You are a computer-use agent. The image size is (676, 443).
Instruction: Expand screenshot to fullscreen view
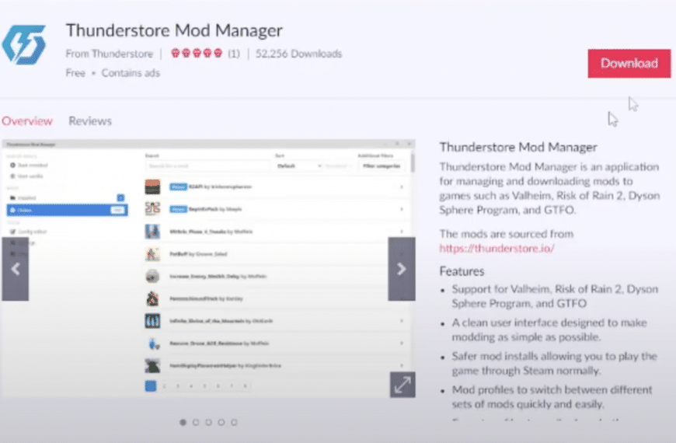(x=402, y=385)
